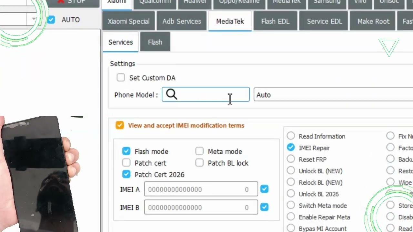
Task: Open the Huawei brand tab
Action: pos(195,4)
